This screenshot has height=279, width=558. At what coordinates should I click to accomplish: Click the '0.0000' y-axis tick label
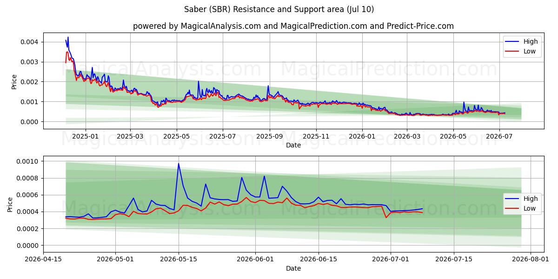tap(29, 246)
